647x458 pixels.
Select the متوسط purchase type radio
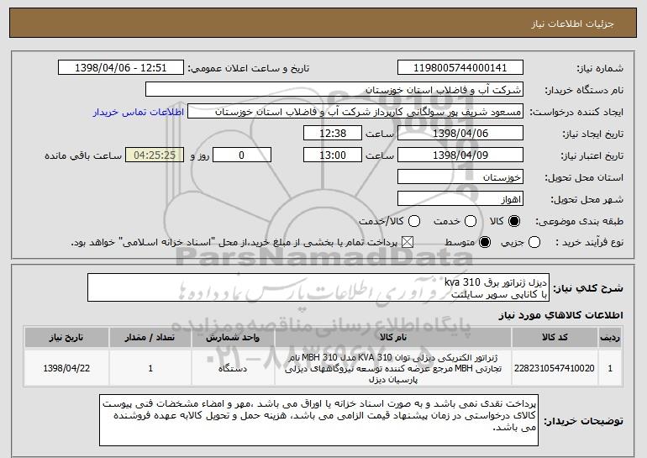[x=485, y=242]
